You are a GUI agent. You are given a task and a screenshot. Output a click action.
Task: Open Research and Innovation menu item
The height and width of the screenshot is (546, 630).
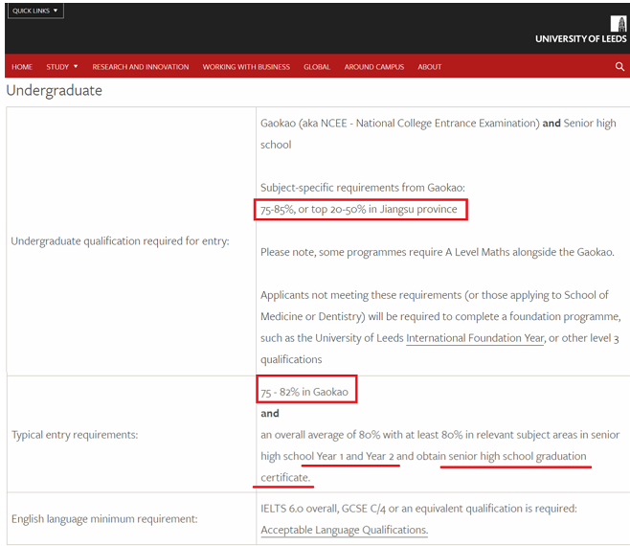click(141, 67)
